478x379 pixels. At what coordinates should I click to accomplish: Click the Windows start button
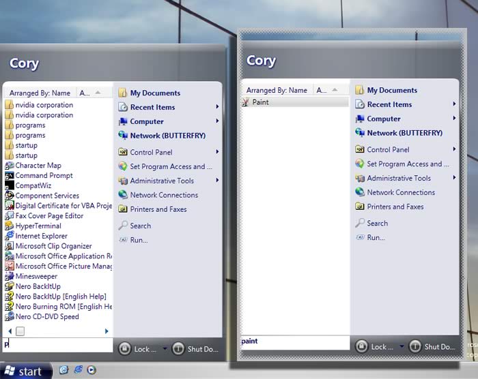coord(25,371)
